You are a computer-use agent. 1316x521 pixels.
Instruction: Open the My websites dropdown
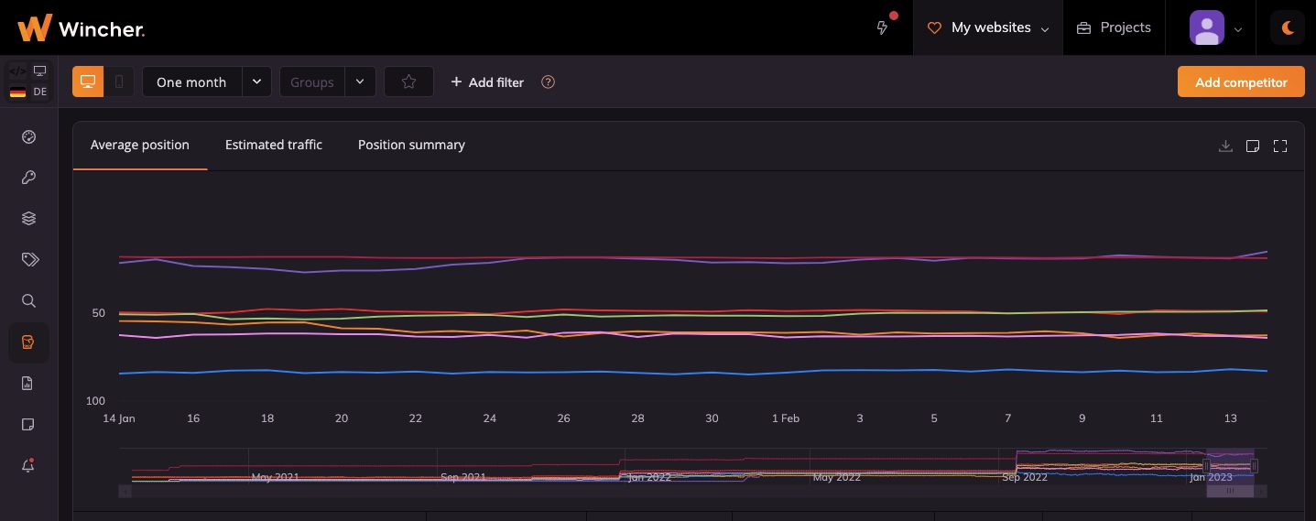988,27
